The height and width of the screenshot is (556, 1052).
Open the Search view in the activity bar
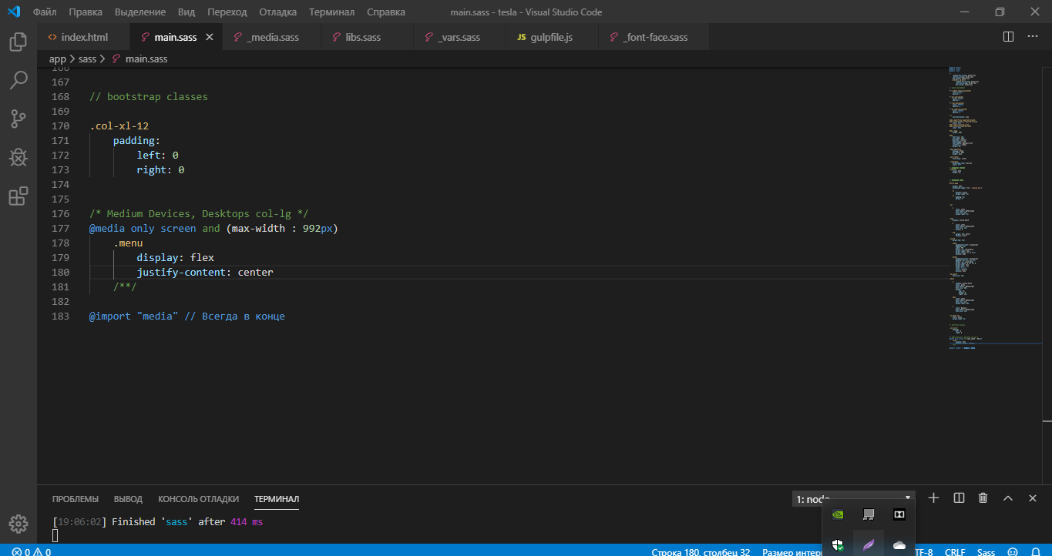(18, 79)
